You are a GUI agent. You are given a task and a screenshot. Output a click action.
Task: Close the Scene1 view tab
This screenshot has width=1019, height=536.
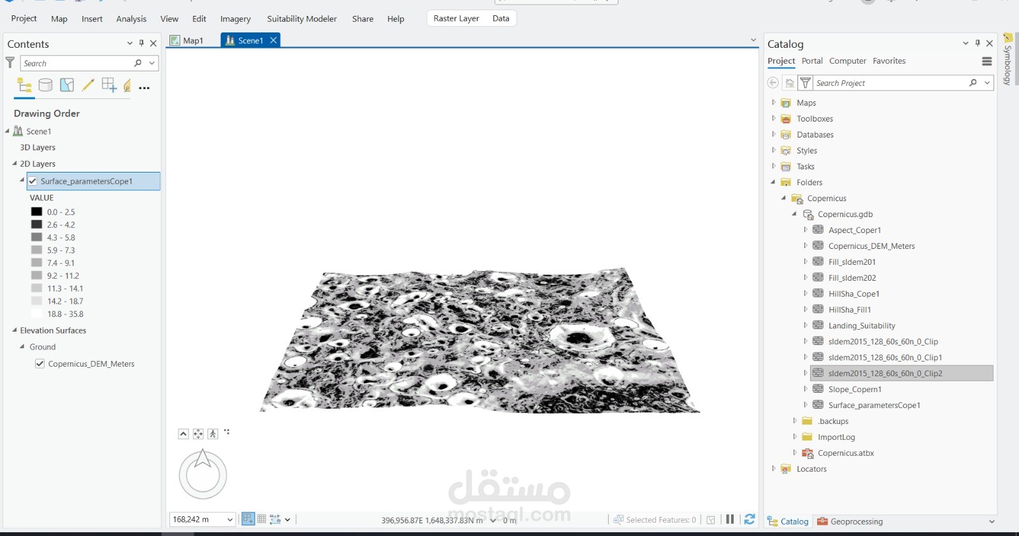click(x=273, y=40)
